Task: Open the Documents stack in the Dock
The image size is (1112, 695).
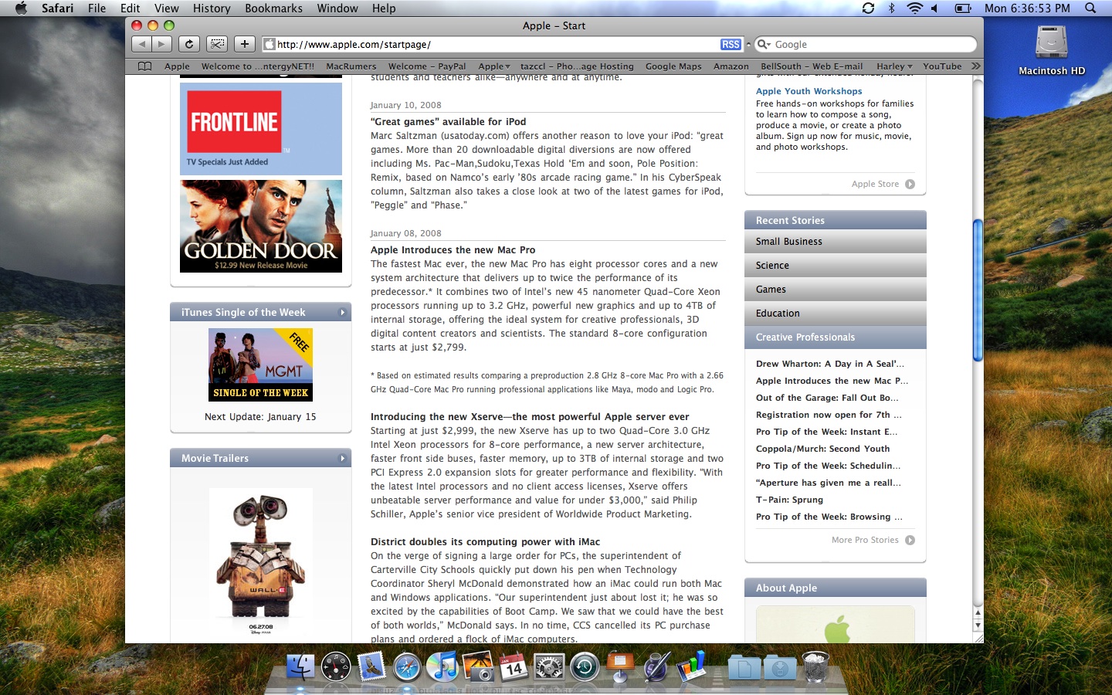Action: click(x=744, y=666)
